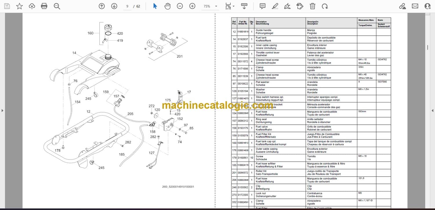
Task: Click the diagram label 200_5200014910100001
Action: click(178, 187)
